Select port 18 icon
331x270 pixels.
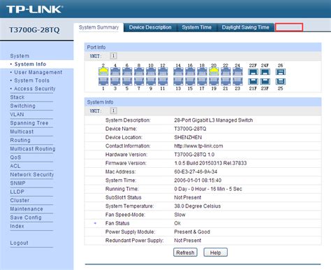point(202,71)
